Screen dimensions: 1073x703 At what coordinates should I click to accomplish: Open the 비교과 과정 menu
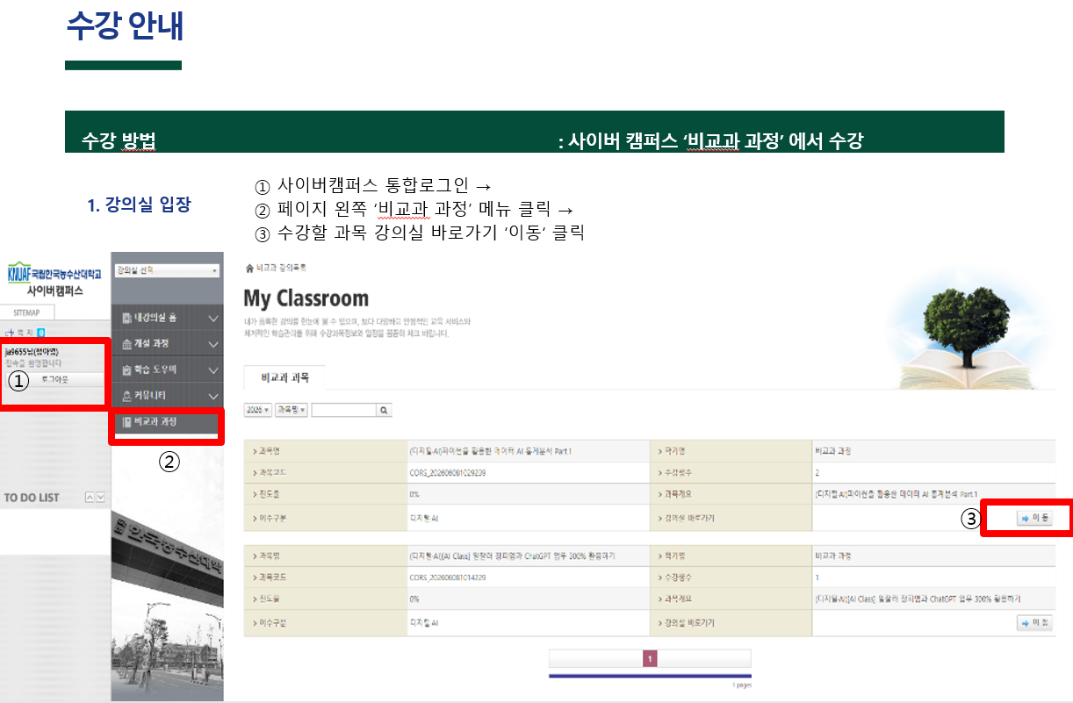[x=167, y=422]
